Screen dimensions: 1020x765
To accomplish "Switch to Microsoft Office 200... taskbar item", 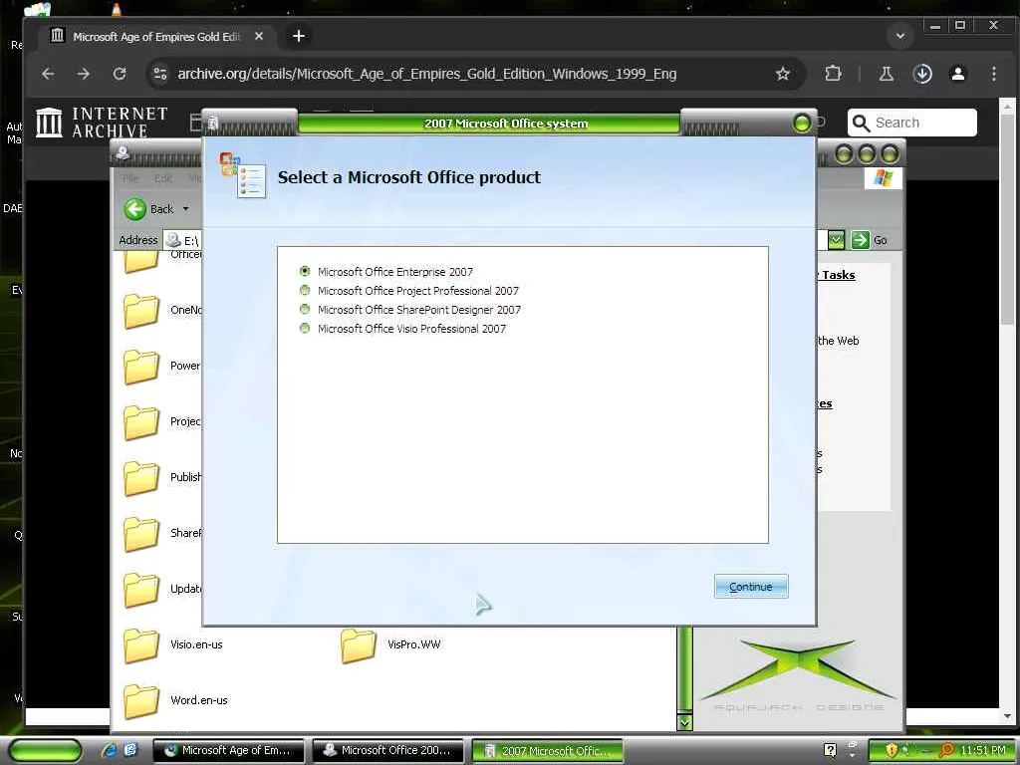I will [388, 750].
